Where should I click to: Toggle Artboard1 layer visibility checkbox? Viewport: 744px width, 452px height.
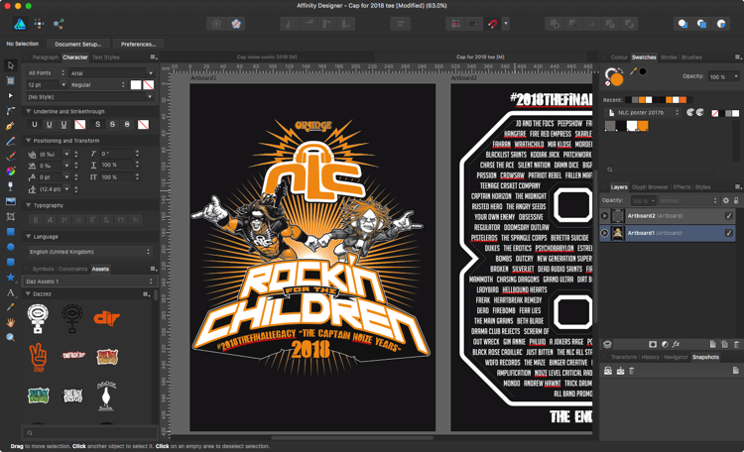click(x=729, y=233)
